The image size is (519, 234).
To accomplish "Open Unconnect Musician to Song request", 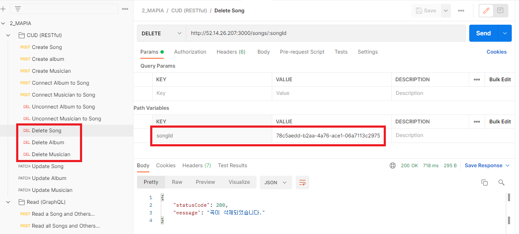I will pyautogui.click(x=66, y=119).
